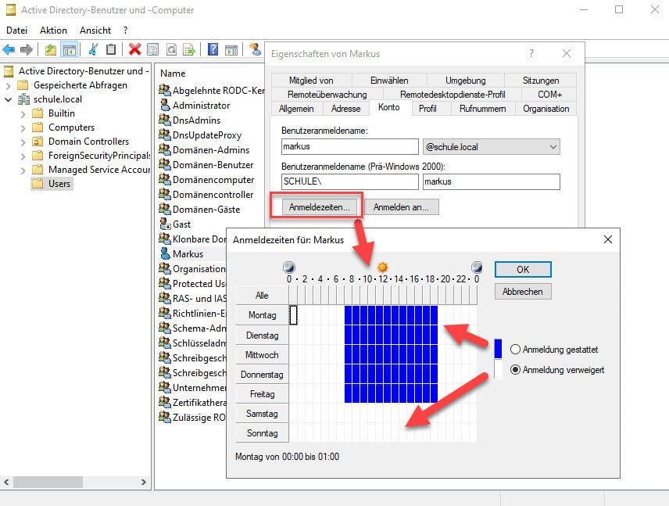
Task: Click the Delete red X toolbar icon
Action: (x=134, y=49)
